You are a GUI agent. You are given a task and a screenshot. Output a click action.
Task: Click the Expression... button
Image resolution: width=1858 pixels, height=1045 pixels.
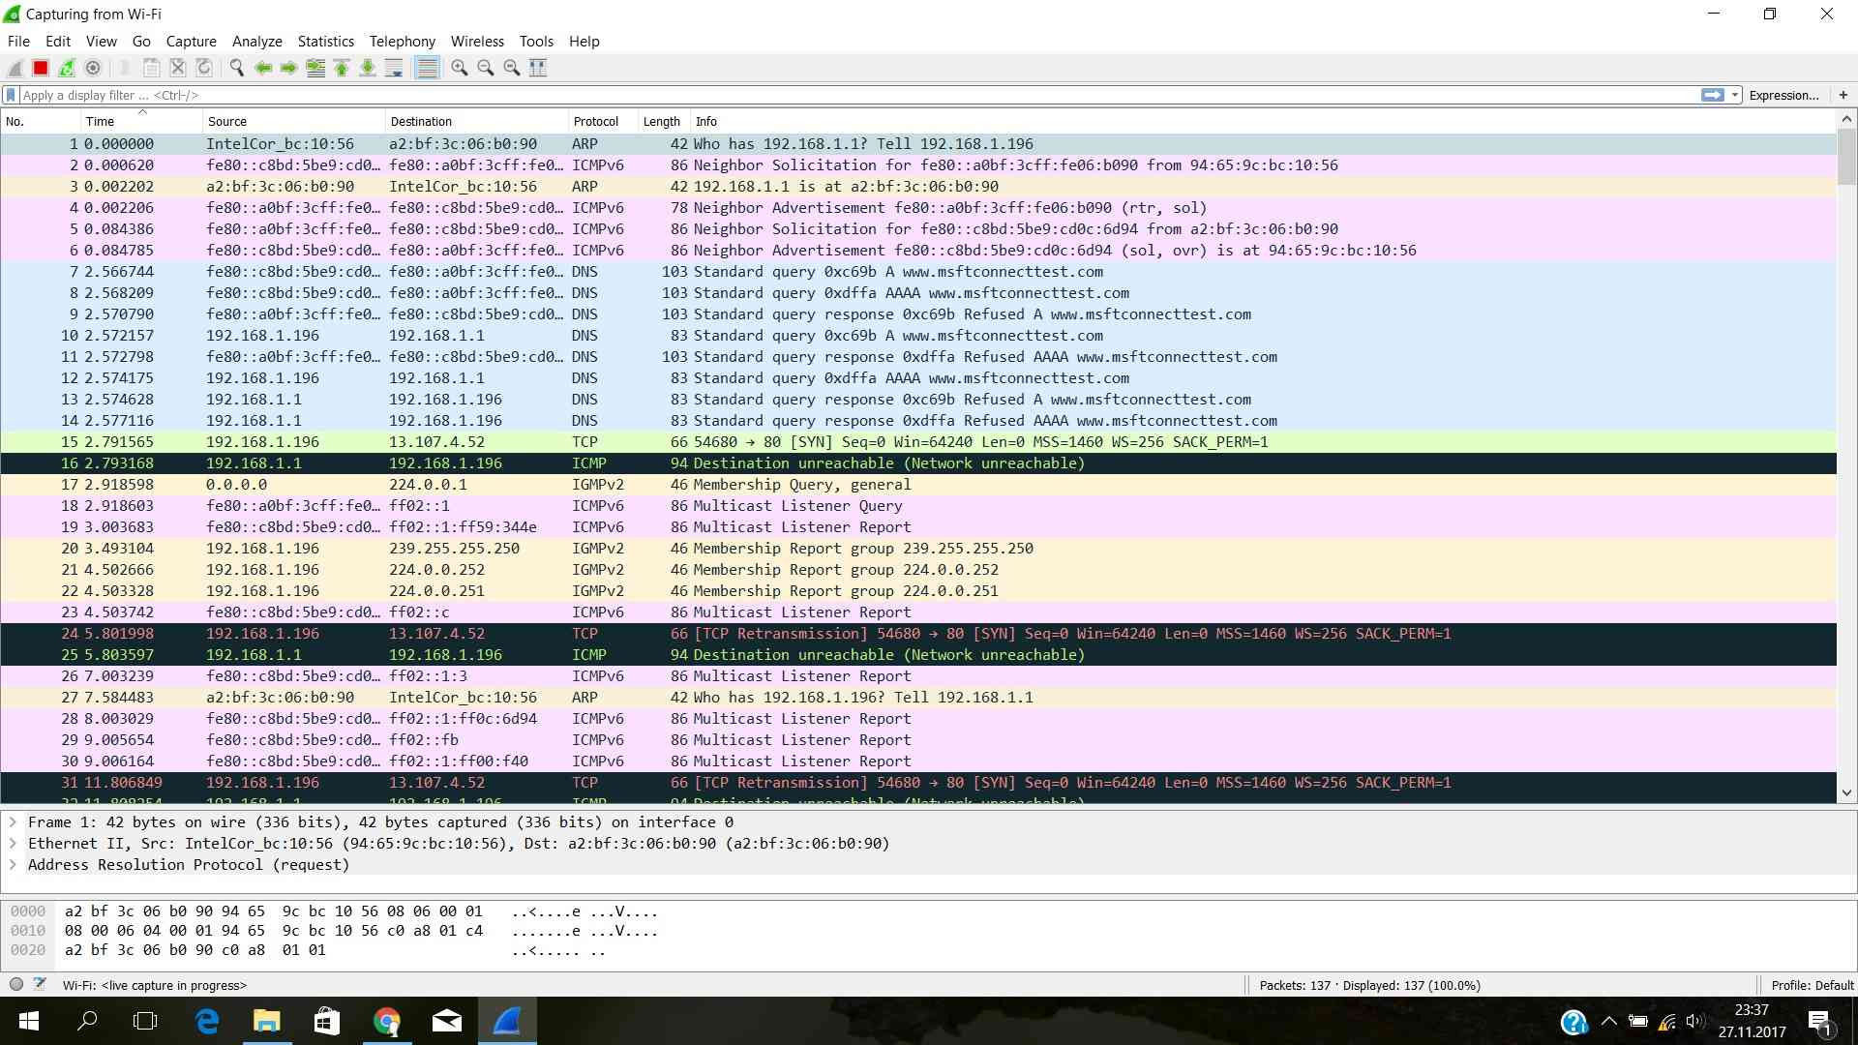pyautogui.click(x=1783, y=95)
